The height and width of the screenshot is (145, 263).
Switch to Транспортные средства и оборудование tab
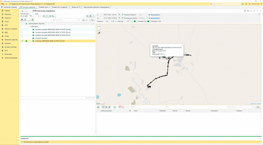click(96, 7)
